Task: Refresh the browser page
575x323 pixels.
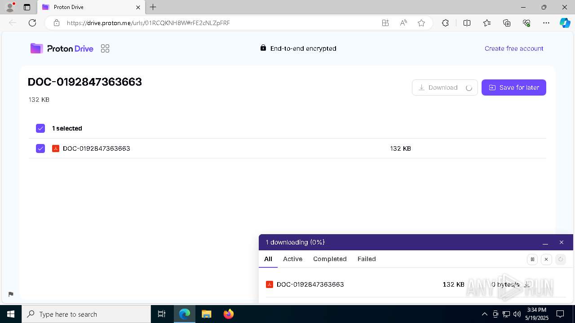Action: click(32, 23)
